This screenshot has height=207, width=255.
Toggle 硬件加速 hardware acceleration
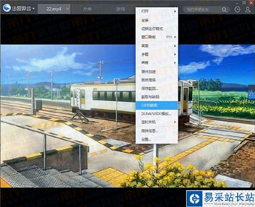pos(157,71)
